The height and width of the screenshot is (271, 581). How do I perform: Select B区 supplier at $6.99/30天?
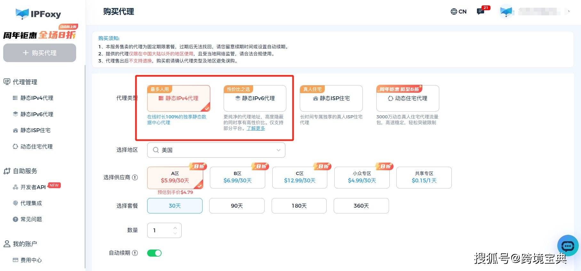click(x=237, y=178)
